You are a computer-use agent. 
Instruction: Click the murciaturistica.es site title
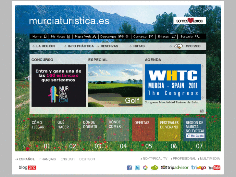pos(69,21)
